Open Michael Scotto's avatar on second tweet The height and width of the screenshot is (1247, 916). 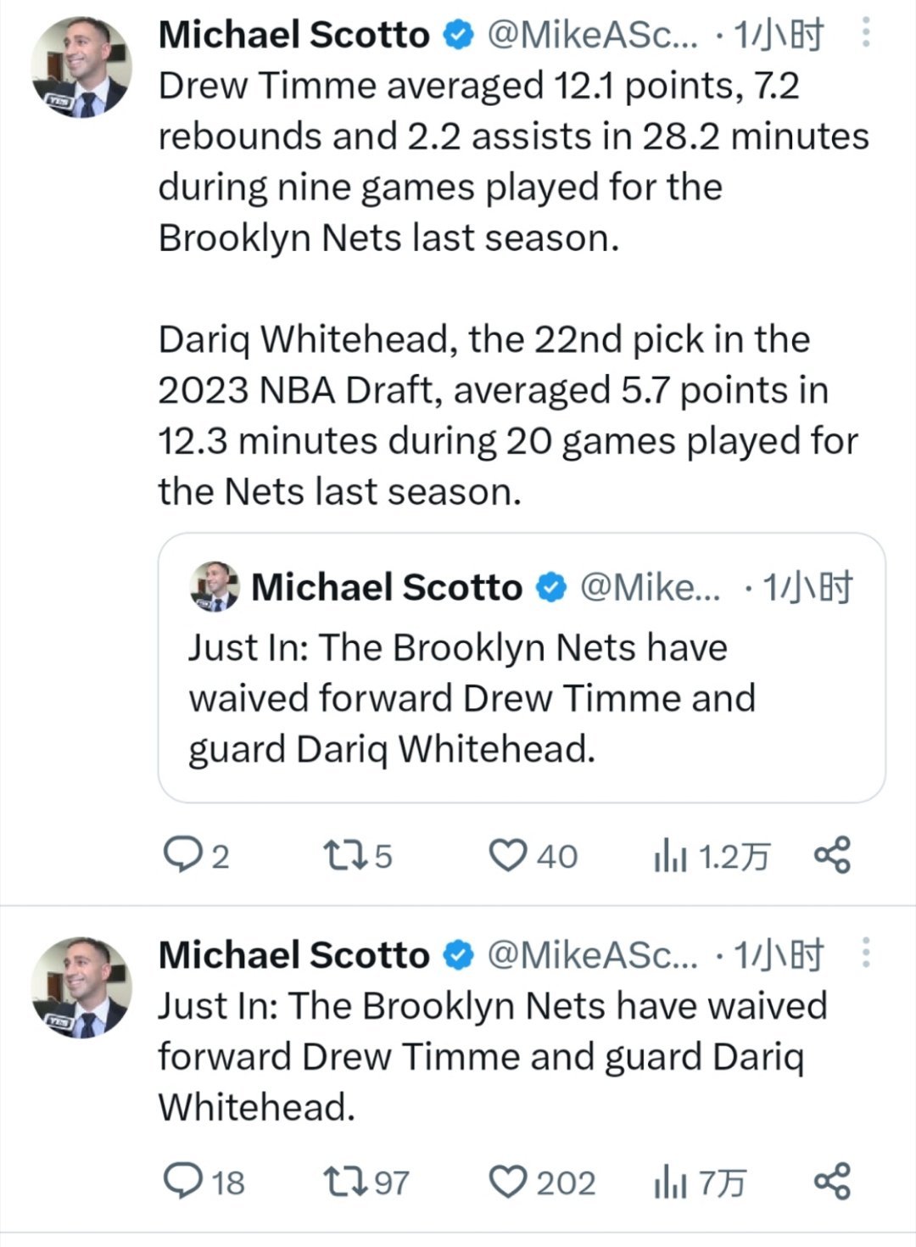coord(81,987)
